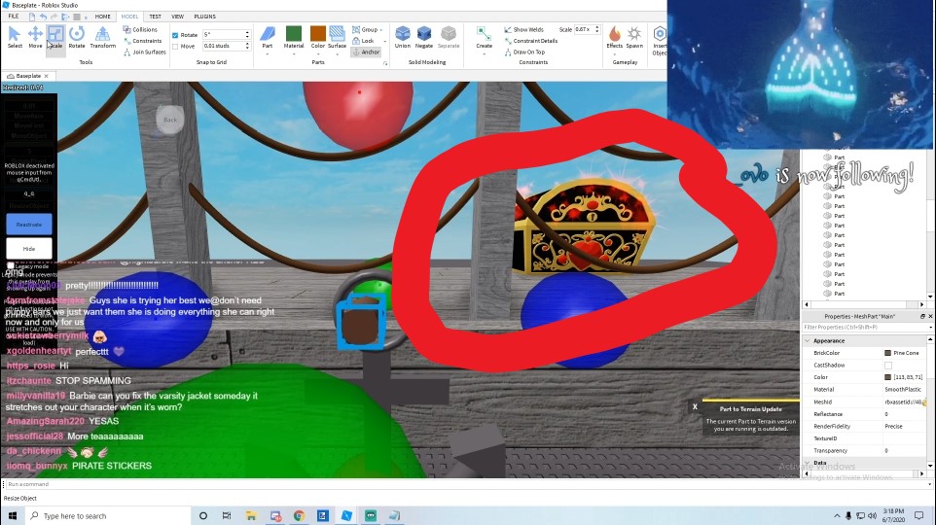Image resolution: width=936 pixels, height=525 pixels.
Task: Toggle Constraints in Tools group
Action: click(x=143, y=41)
